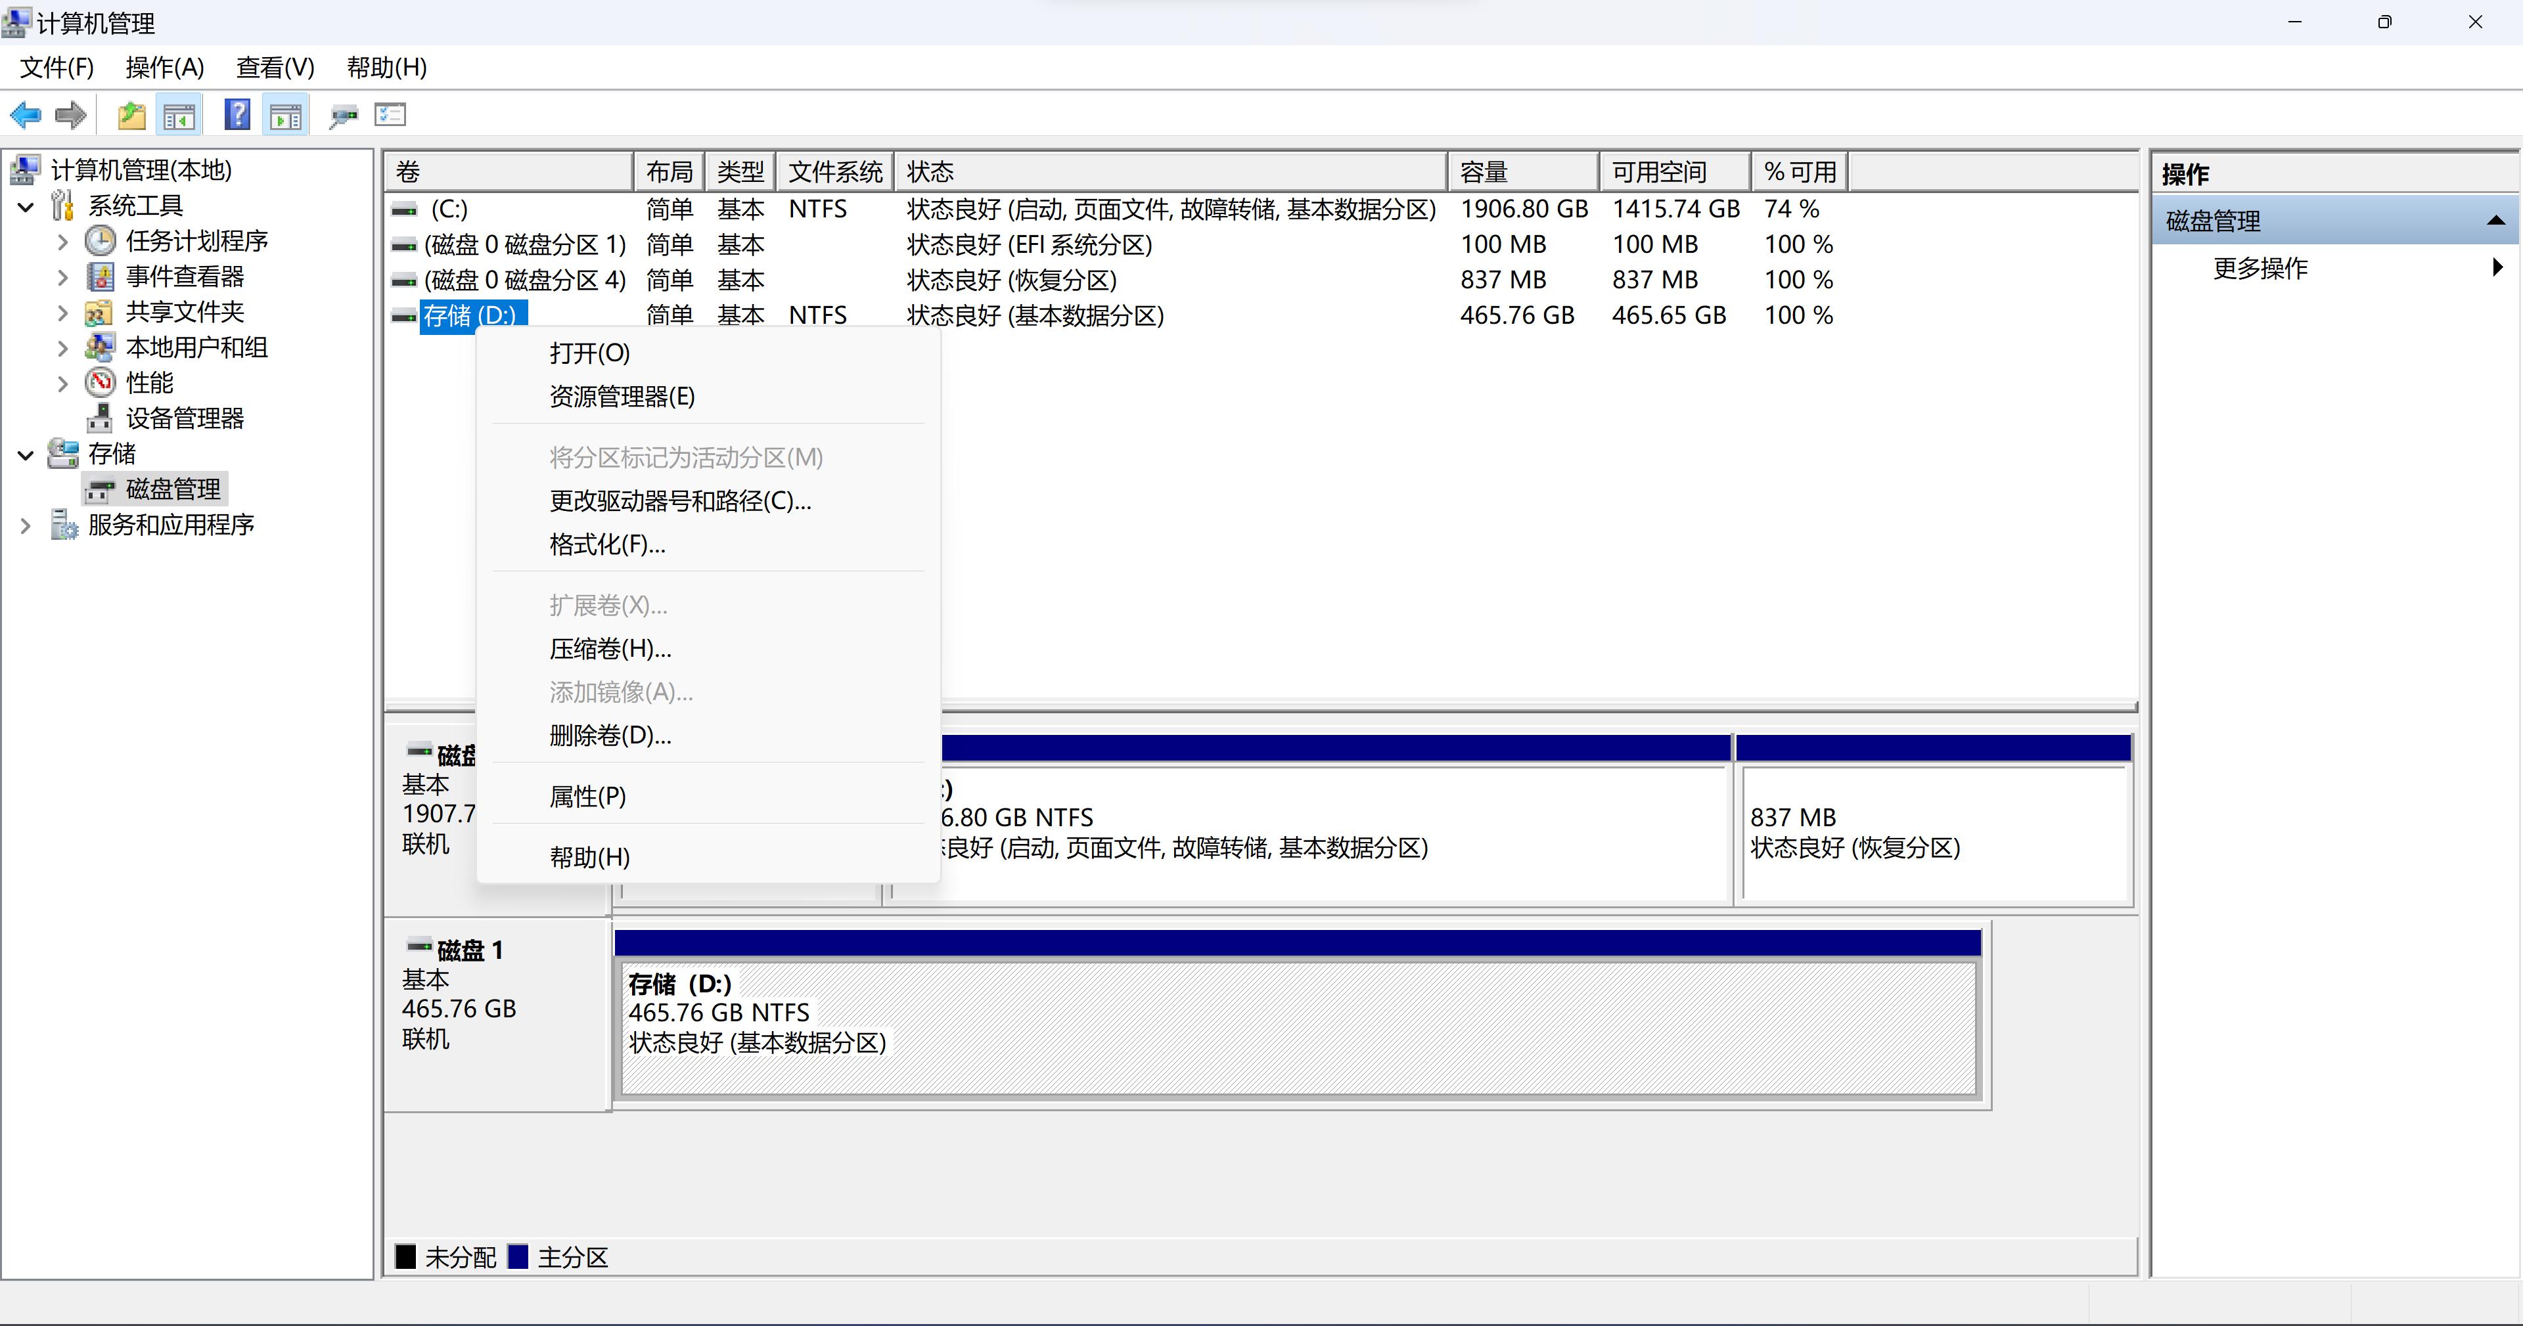
Task: Click the Up One Level folder icon
Action: pos(131,116)
